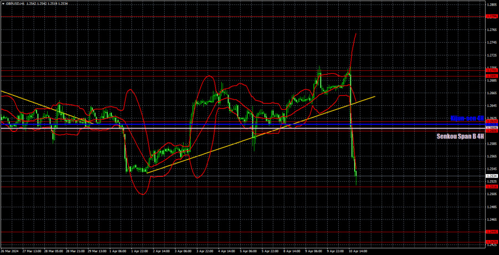Viewport: 499px width, 255px height.
Task: Click the 1 Apr 22:00 time axis label
Action: pos(139,251)
